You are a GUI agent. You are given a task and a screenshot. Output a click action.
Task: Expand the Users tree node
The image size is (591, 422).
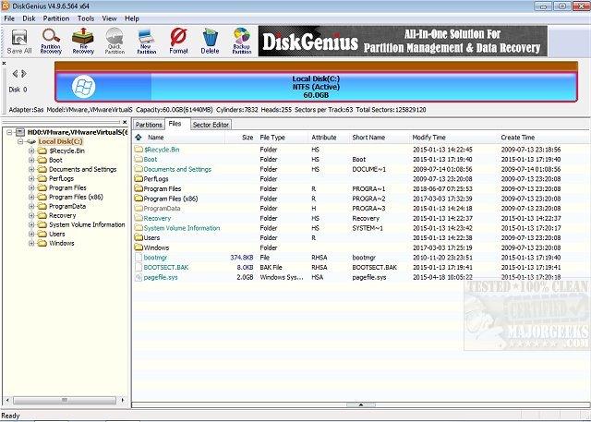point(31,234)
